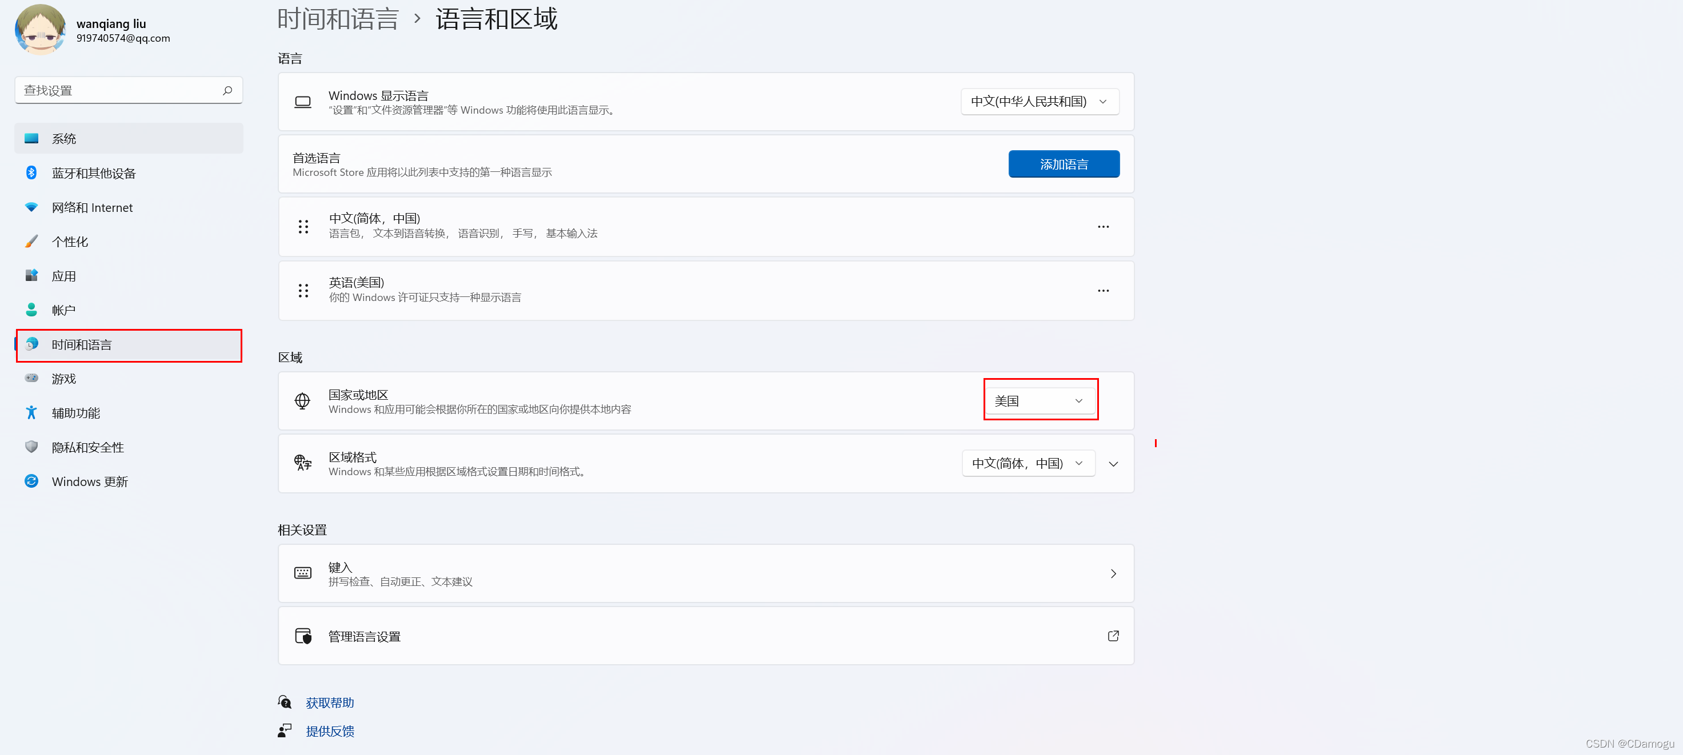This screenshot has width=1683, height=755.
Task: Click the 隐私和安全性 shield icon
Action: [31, 447]
